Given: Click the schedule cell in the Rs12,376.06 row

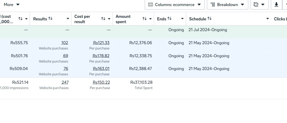Looking at the screenshot, I should [209, 43].
